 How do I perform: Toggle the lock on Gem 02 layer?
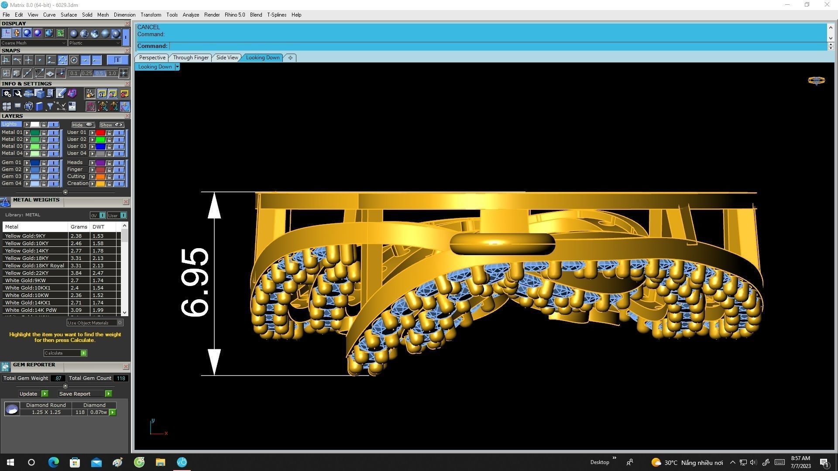point(44,170)
